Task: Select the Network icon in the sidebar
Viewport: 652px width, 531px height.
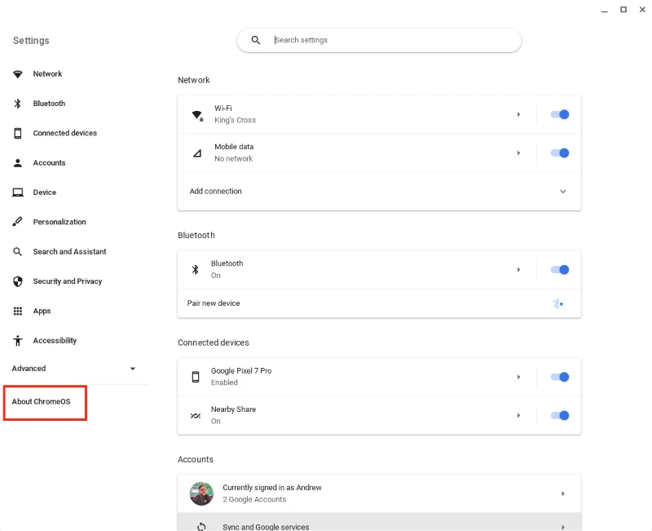Action: tap(18, 73)
